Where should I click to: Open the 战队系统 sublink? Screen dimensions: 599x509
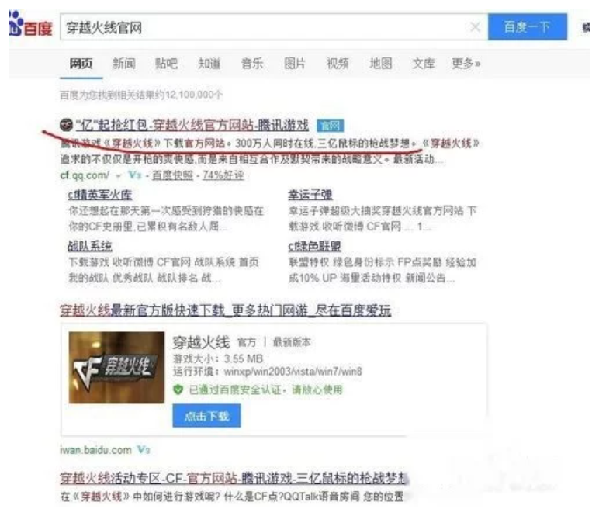(x=90, y=246)
